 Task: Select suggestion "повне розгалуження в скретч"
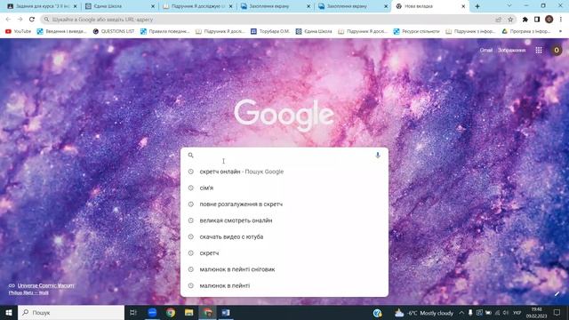tap(284, 204)
